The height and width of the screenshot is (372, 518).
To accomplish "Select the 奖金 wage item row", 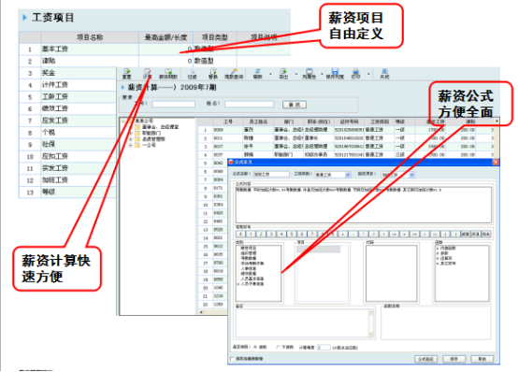I will pyautogui.click(x=67, y=73).
